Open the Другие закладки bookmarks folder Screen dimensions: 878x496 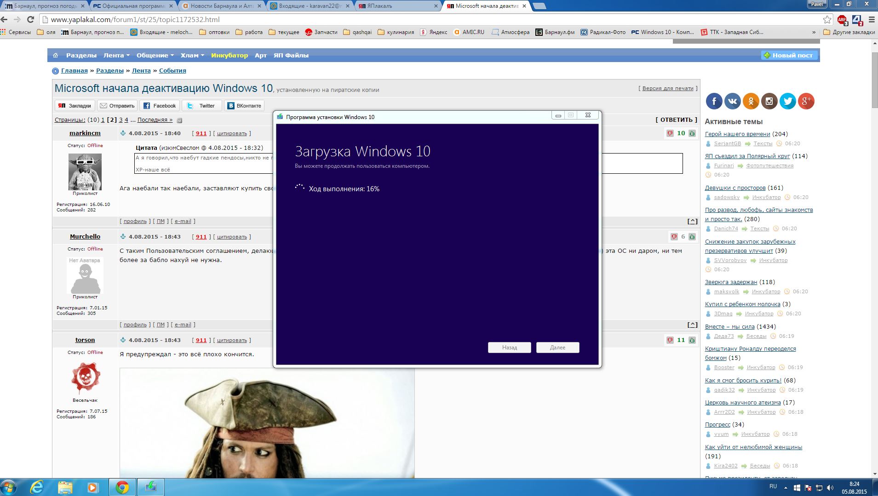[x=849, y=32]
